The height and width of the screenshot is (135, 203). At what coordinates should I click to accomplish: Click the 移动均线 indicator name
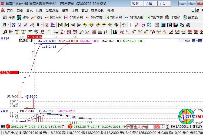tap(26, 41)
